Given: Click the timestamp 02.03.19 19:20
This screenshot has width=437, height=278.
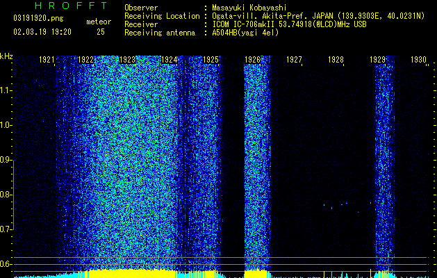Looking at the screenshot, I should pyautogui.click(x=42, y=32).
